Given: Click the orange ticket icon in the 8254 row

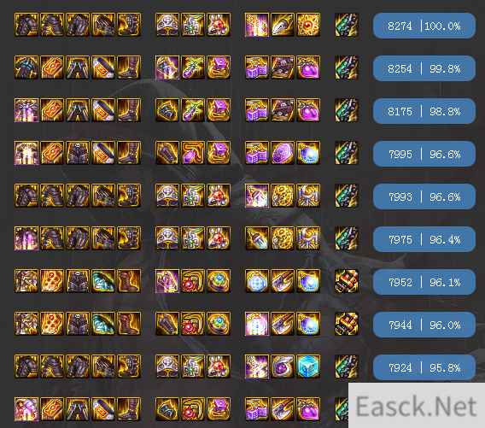Looking at the screenshot, I should coord(52,67).
